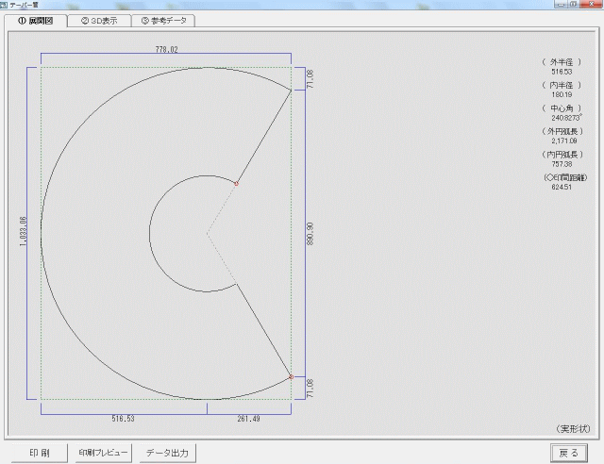604x464 pixels.
Task: Close the window with the red X
Action: click(x=591, y=4)
